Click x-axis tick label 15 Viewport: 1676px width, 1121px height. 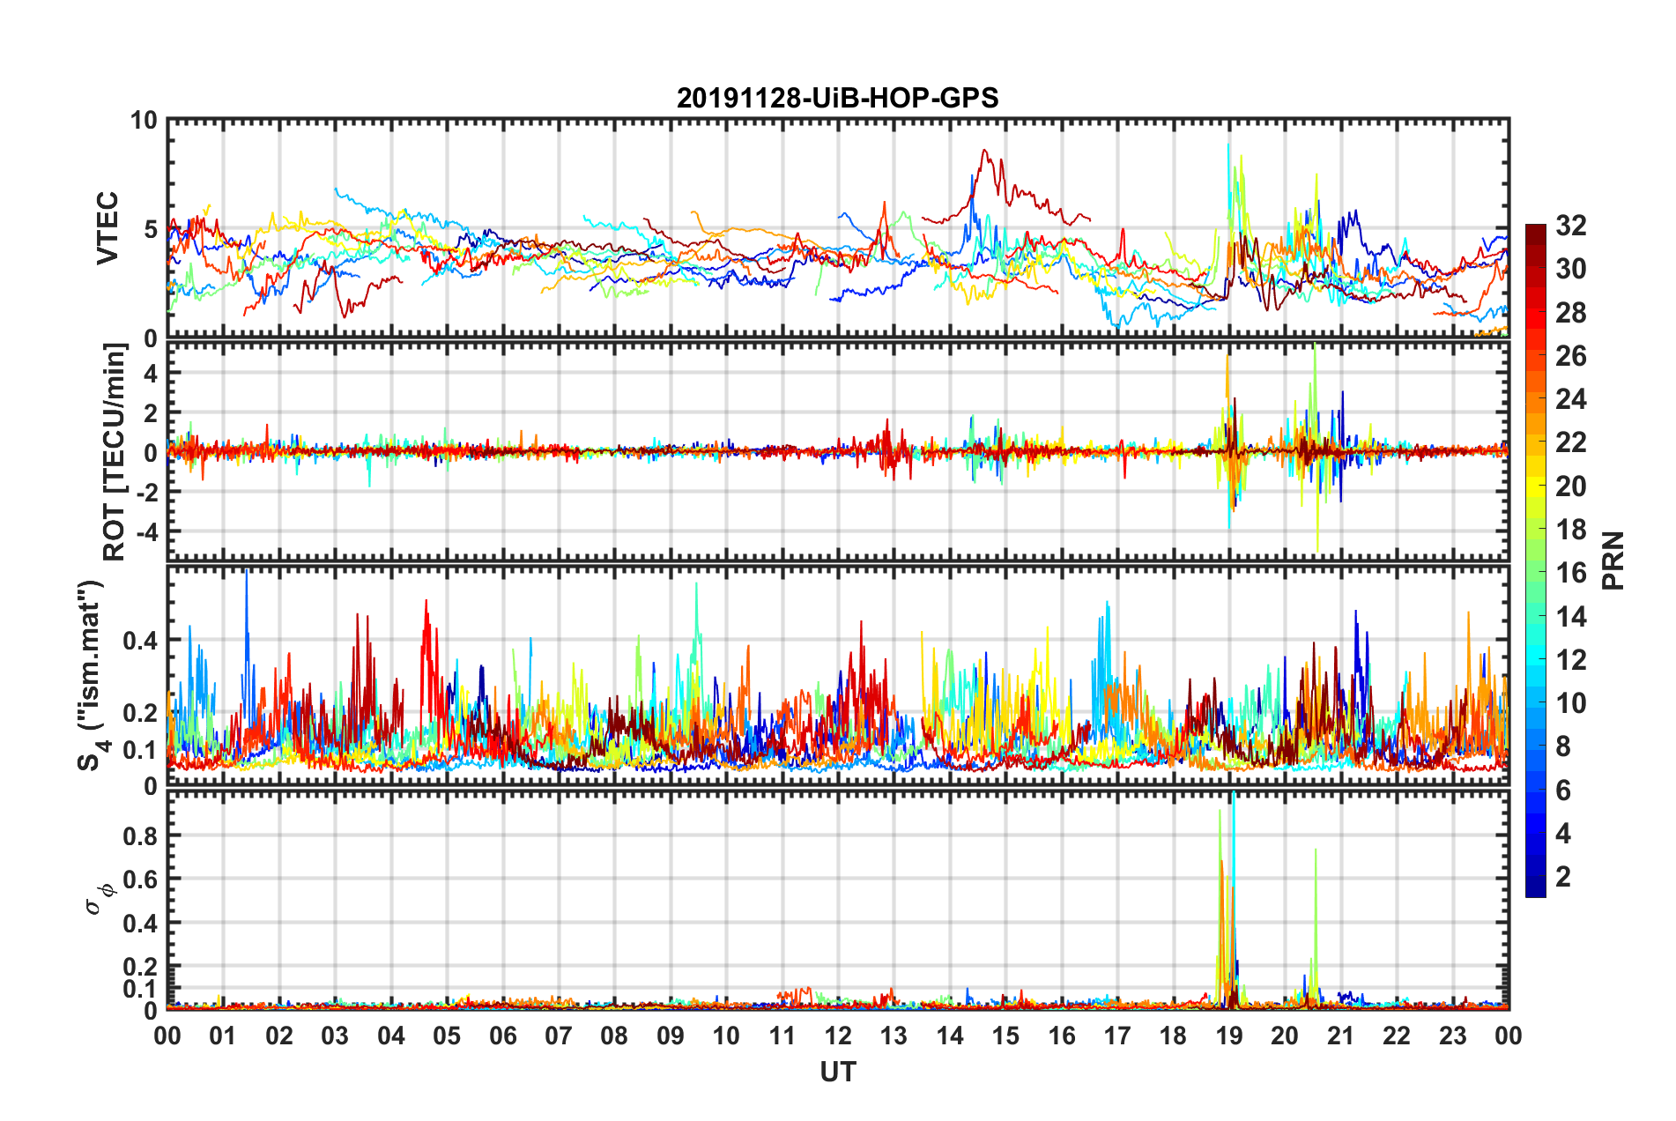click(1005, 1036)
